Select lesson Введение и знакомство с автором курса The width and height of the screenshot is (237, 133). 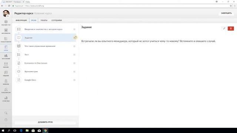[x=45, y=29]
